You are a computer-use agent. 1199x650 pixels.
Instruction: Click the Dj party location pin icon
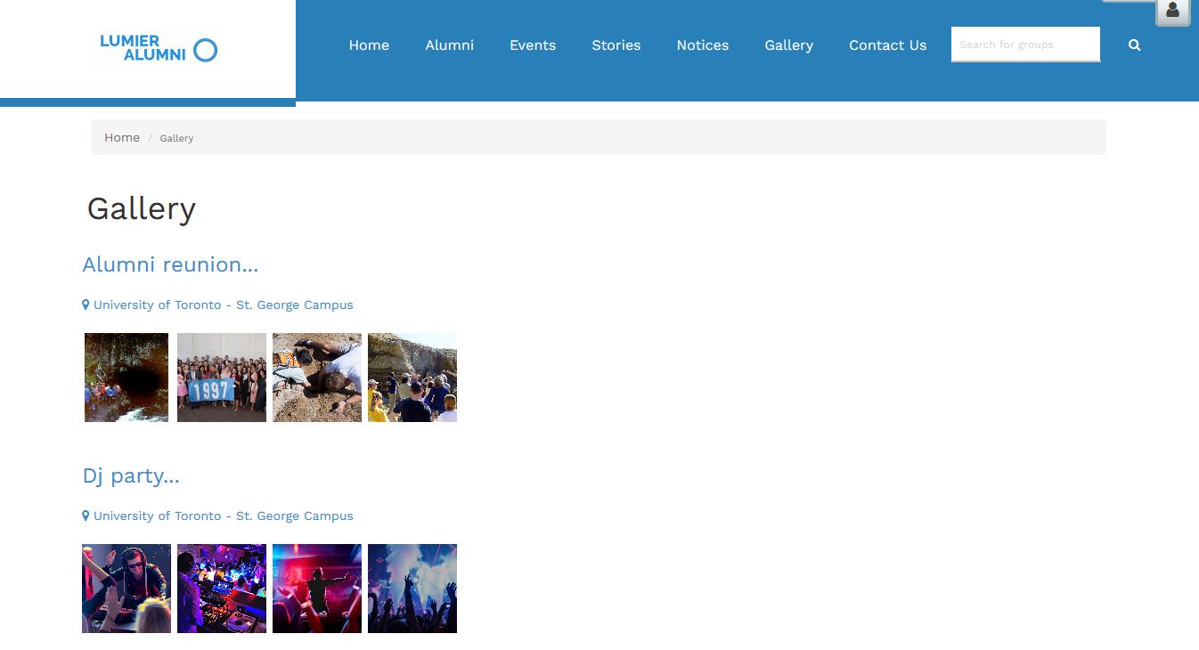(x=86, y=516)
